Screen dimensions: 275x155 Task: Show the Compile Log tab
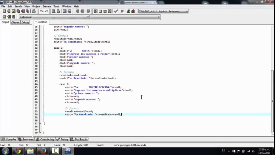(x=45, y=139)
